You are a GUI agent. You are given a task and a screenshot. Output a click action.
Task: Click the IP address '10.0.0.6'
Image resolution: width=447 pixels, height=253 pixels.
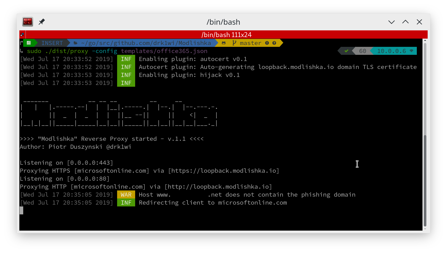[x=392, y=51]
